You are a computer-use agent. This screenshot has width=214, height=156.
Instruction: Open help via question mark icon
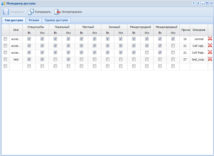click(194, 3)
